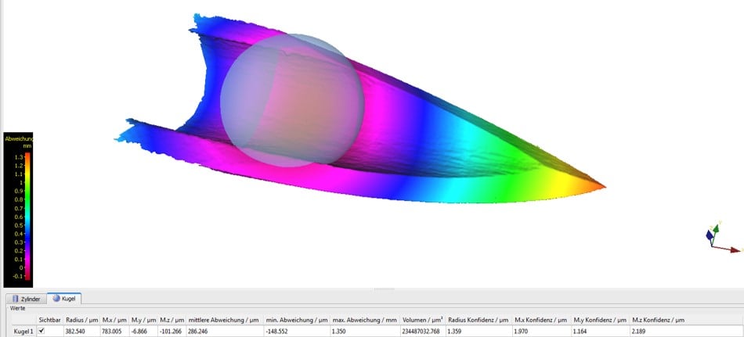This screenshot has height=337, width=744.
Task: Switch to the Zylinder tab
Action: [x=25, y=299]
